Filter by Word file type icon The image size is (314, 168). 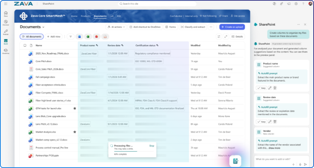[79, 37]
